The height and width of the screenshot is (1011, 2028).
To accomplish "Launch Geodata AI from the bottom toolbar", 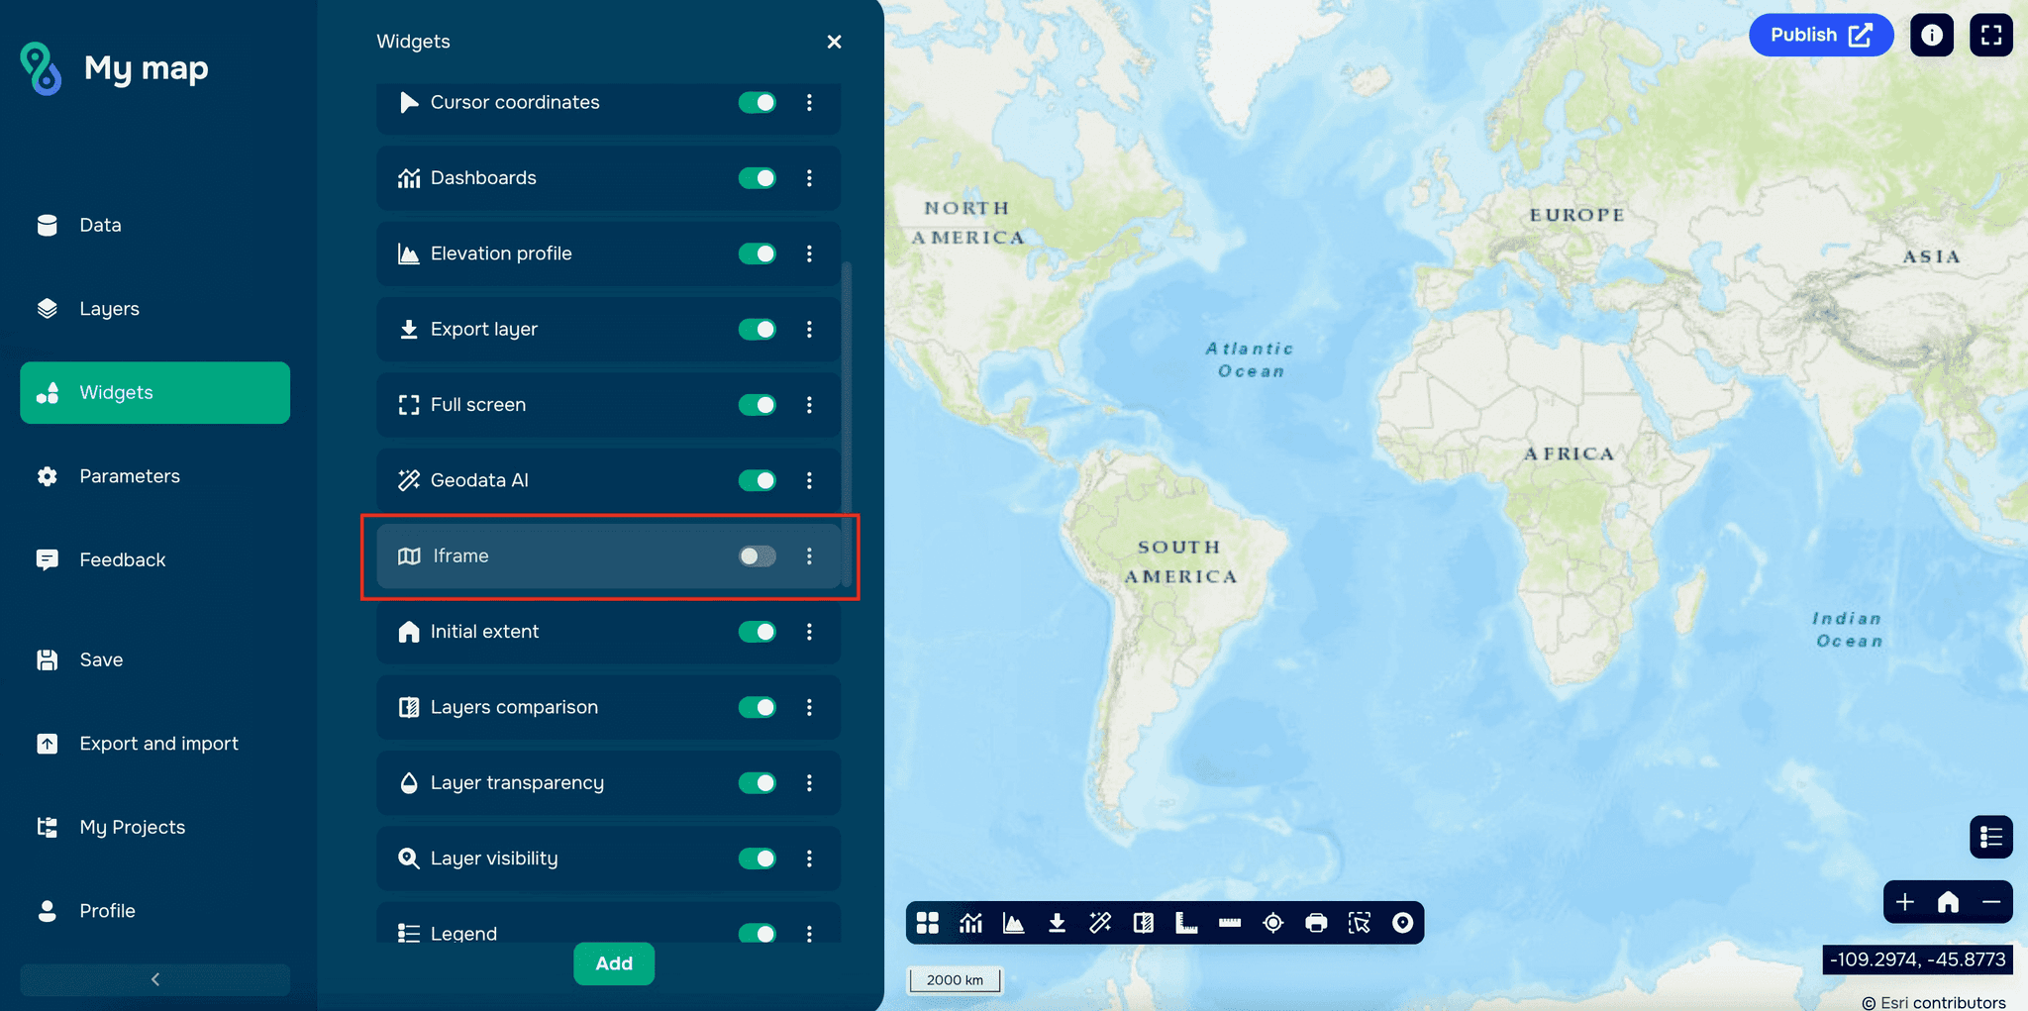I will pos(1099,922).
